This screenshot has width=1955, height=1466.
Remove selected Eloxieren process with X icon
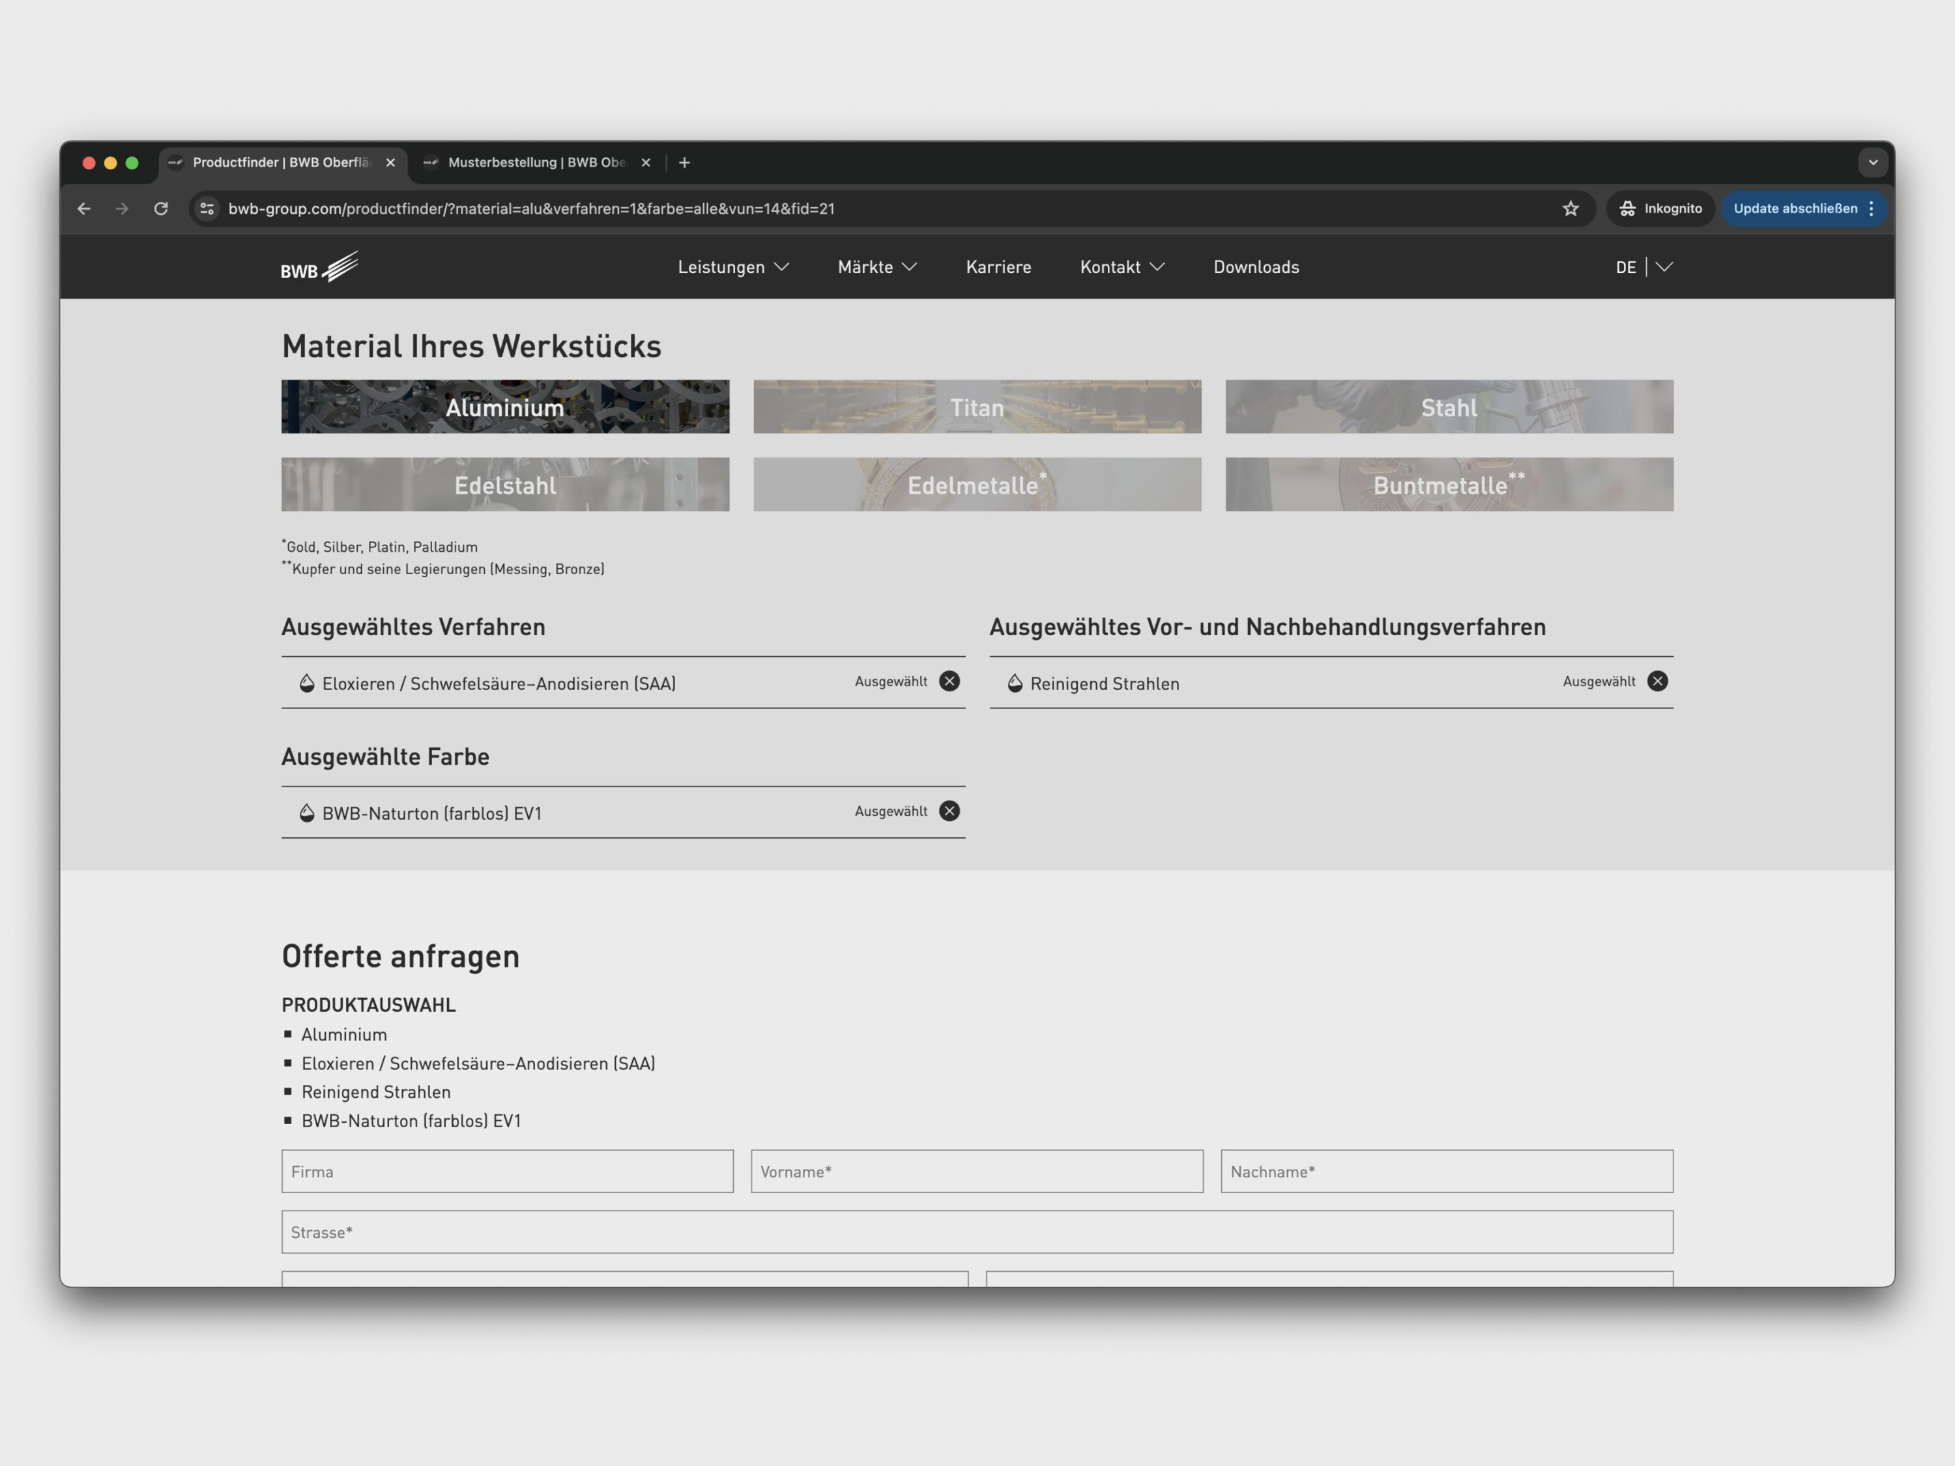pyautogui.click(x=949, y=682)
